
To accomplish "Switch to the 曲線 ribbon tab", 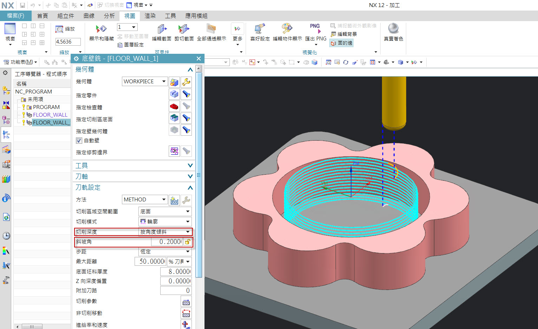I will pos(89,16).
